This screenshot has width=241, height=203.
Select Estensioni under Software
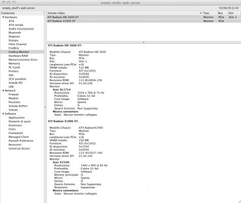pyautogui.click(x=15, y=125)
